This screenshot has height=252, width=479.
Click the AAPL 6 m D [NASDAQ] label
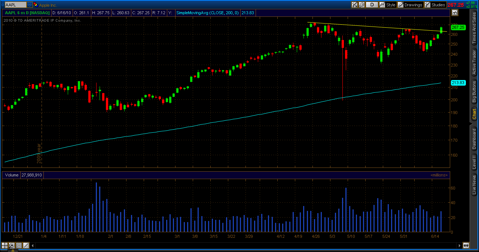click(x=27, y=12)
